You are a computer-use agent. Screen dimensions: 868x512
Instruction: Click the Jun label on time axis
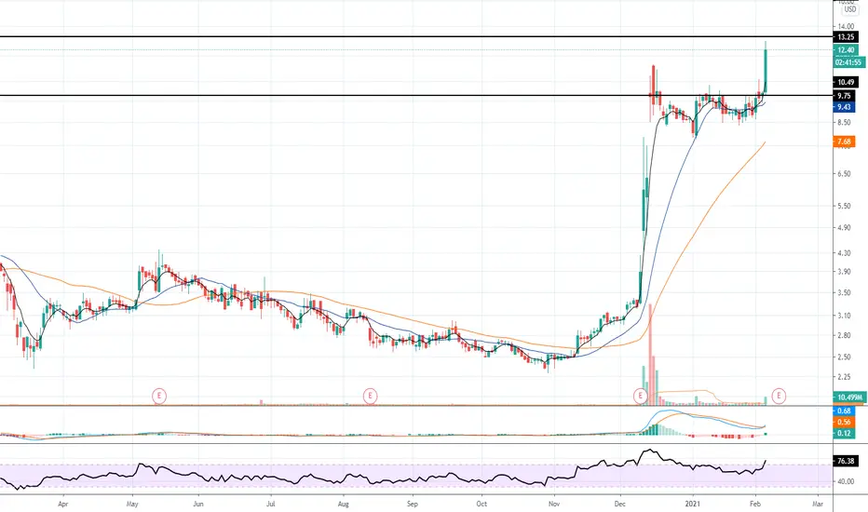tap(198, 504)
